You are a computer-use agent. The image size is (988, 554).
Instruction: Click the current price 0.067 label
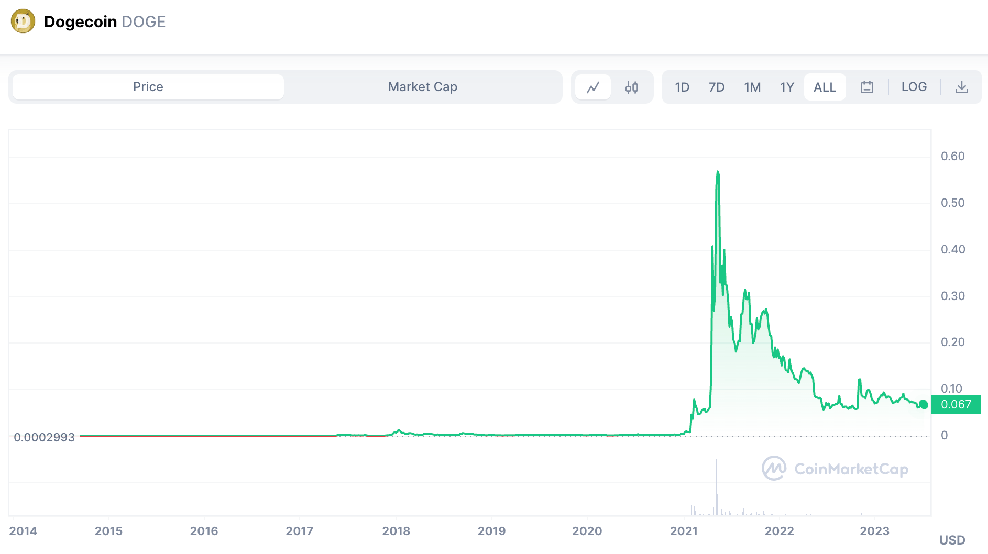(956, 404)
